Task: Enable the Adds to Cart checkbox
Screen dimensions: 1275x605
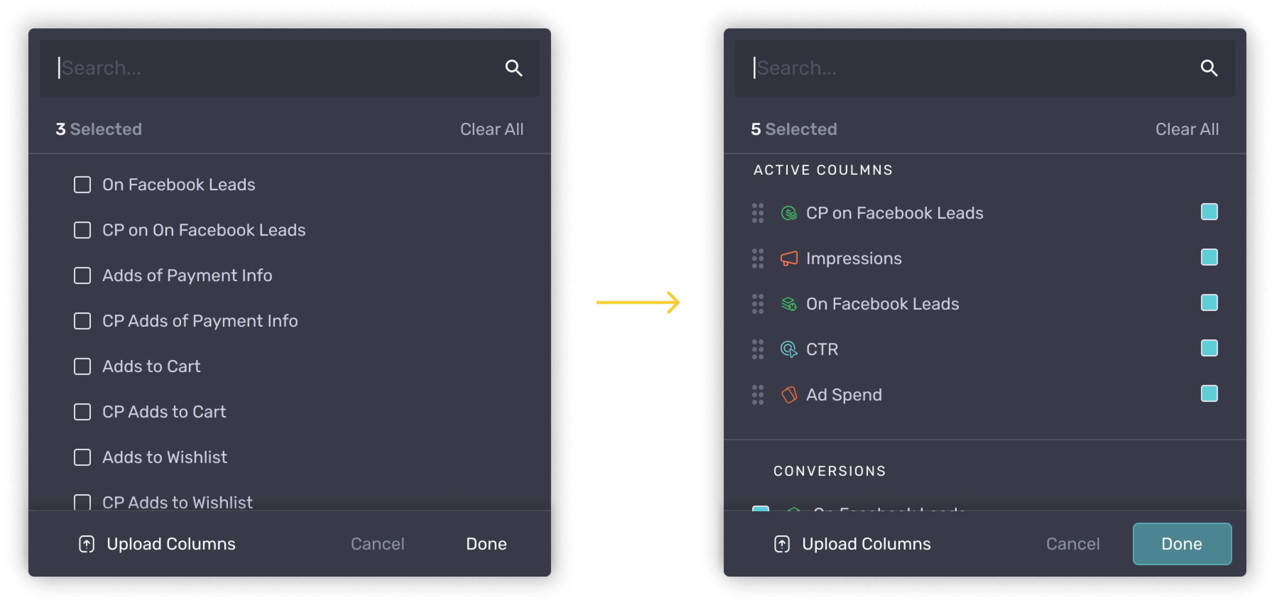Action: coord(82,367)
